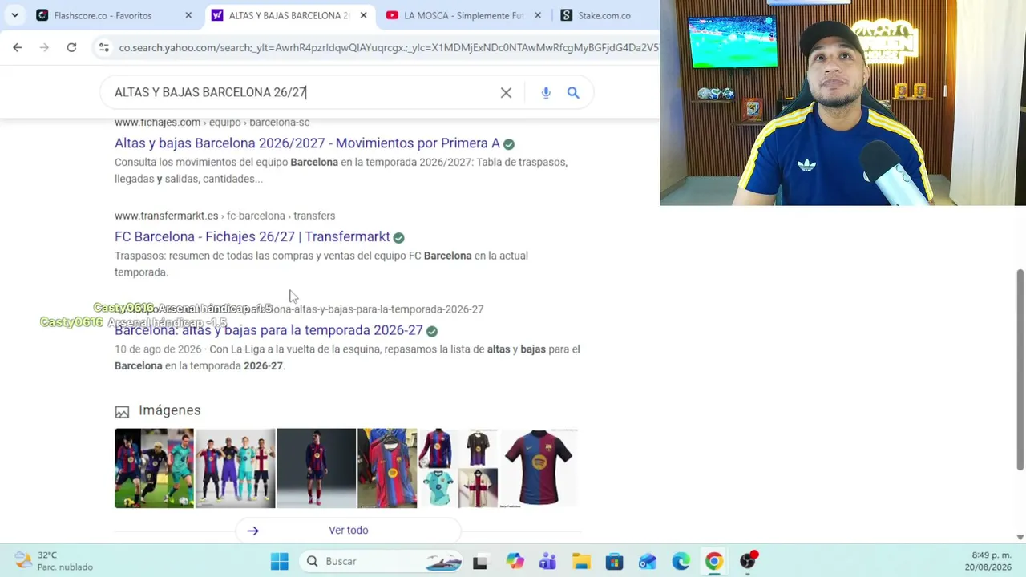
Task: Start voice search with microphone icon
Action: tap(546, 93)
